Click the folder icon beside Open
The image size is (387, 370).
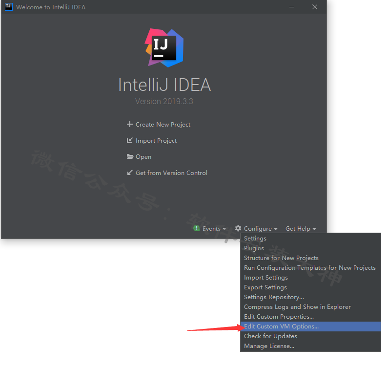click(130, 156)
